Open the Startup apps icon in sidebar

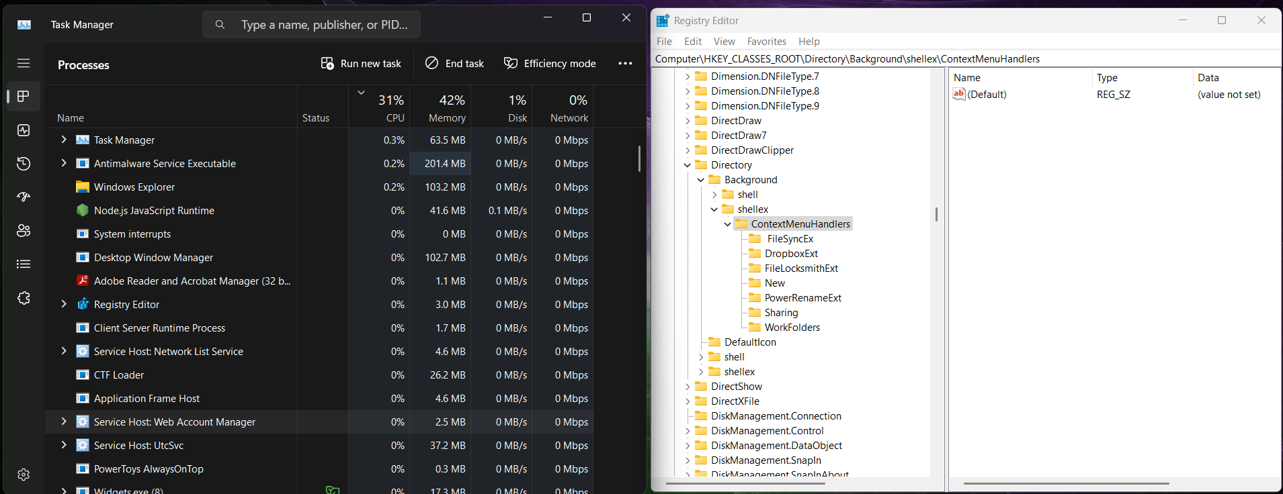coord(24,197)
